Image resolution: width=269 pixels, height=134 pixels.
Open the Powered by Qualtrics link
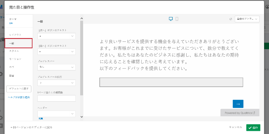(240, 113)
